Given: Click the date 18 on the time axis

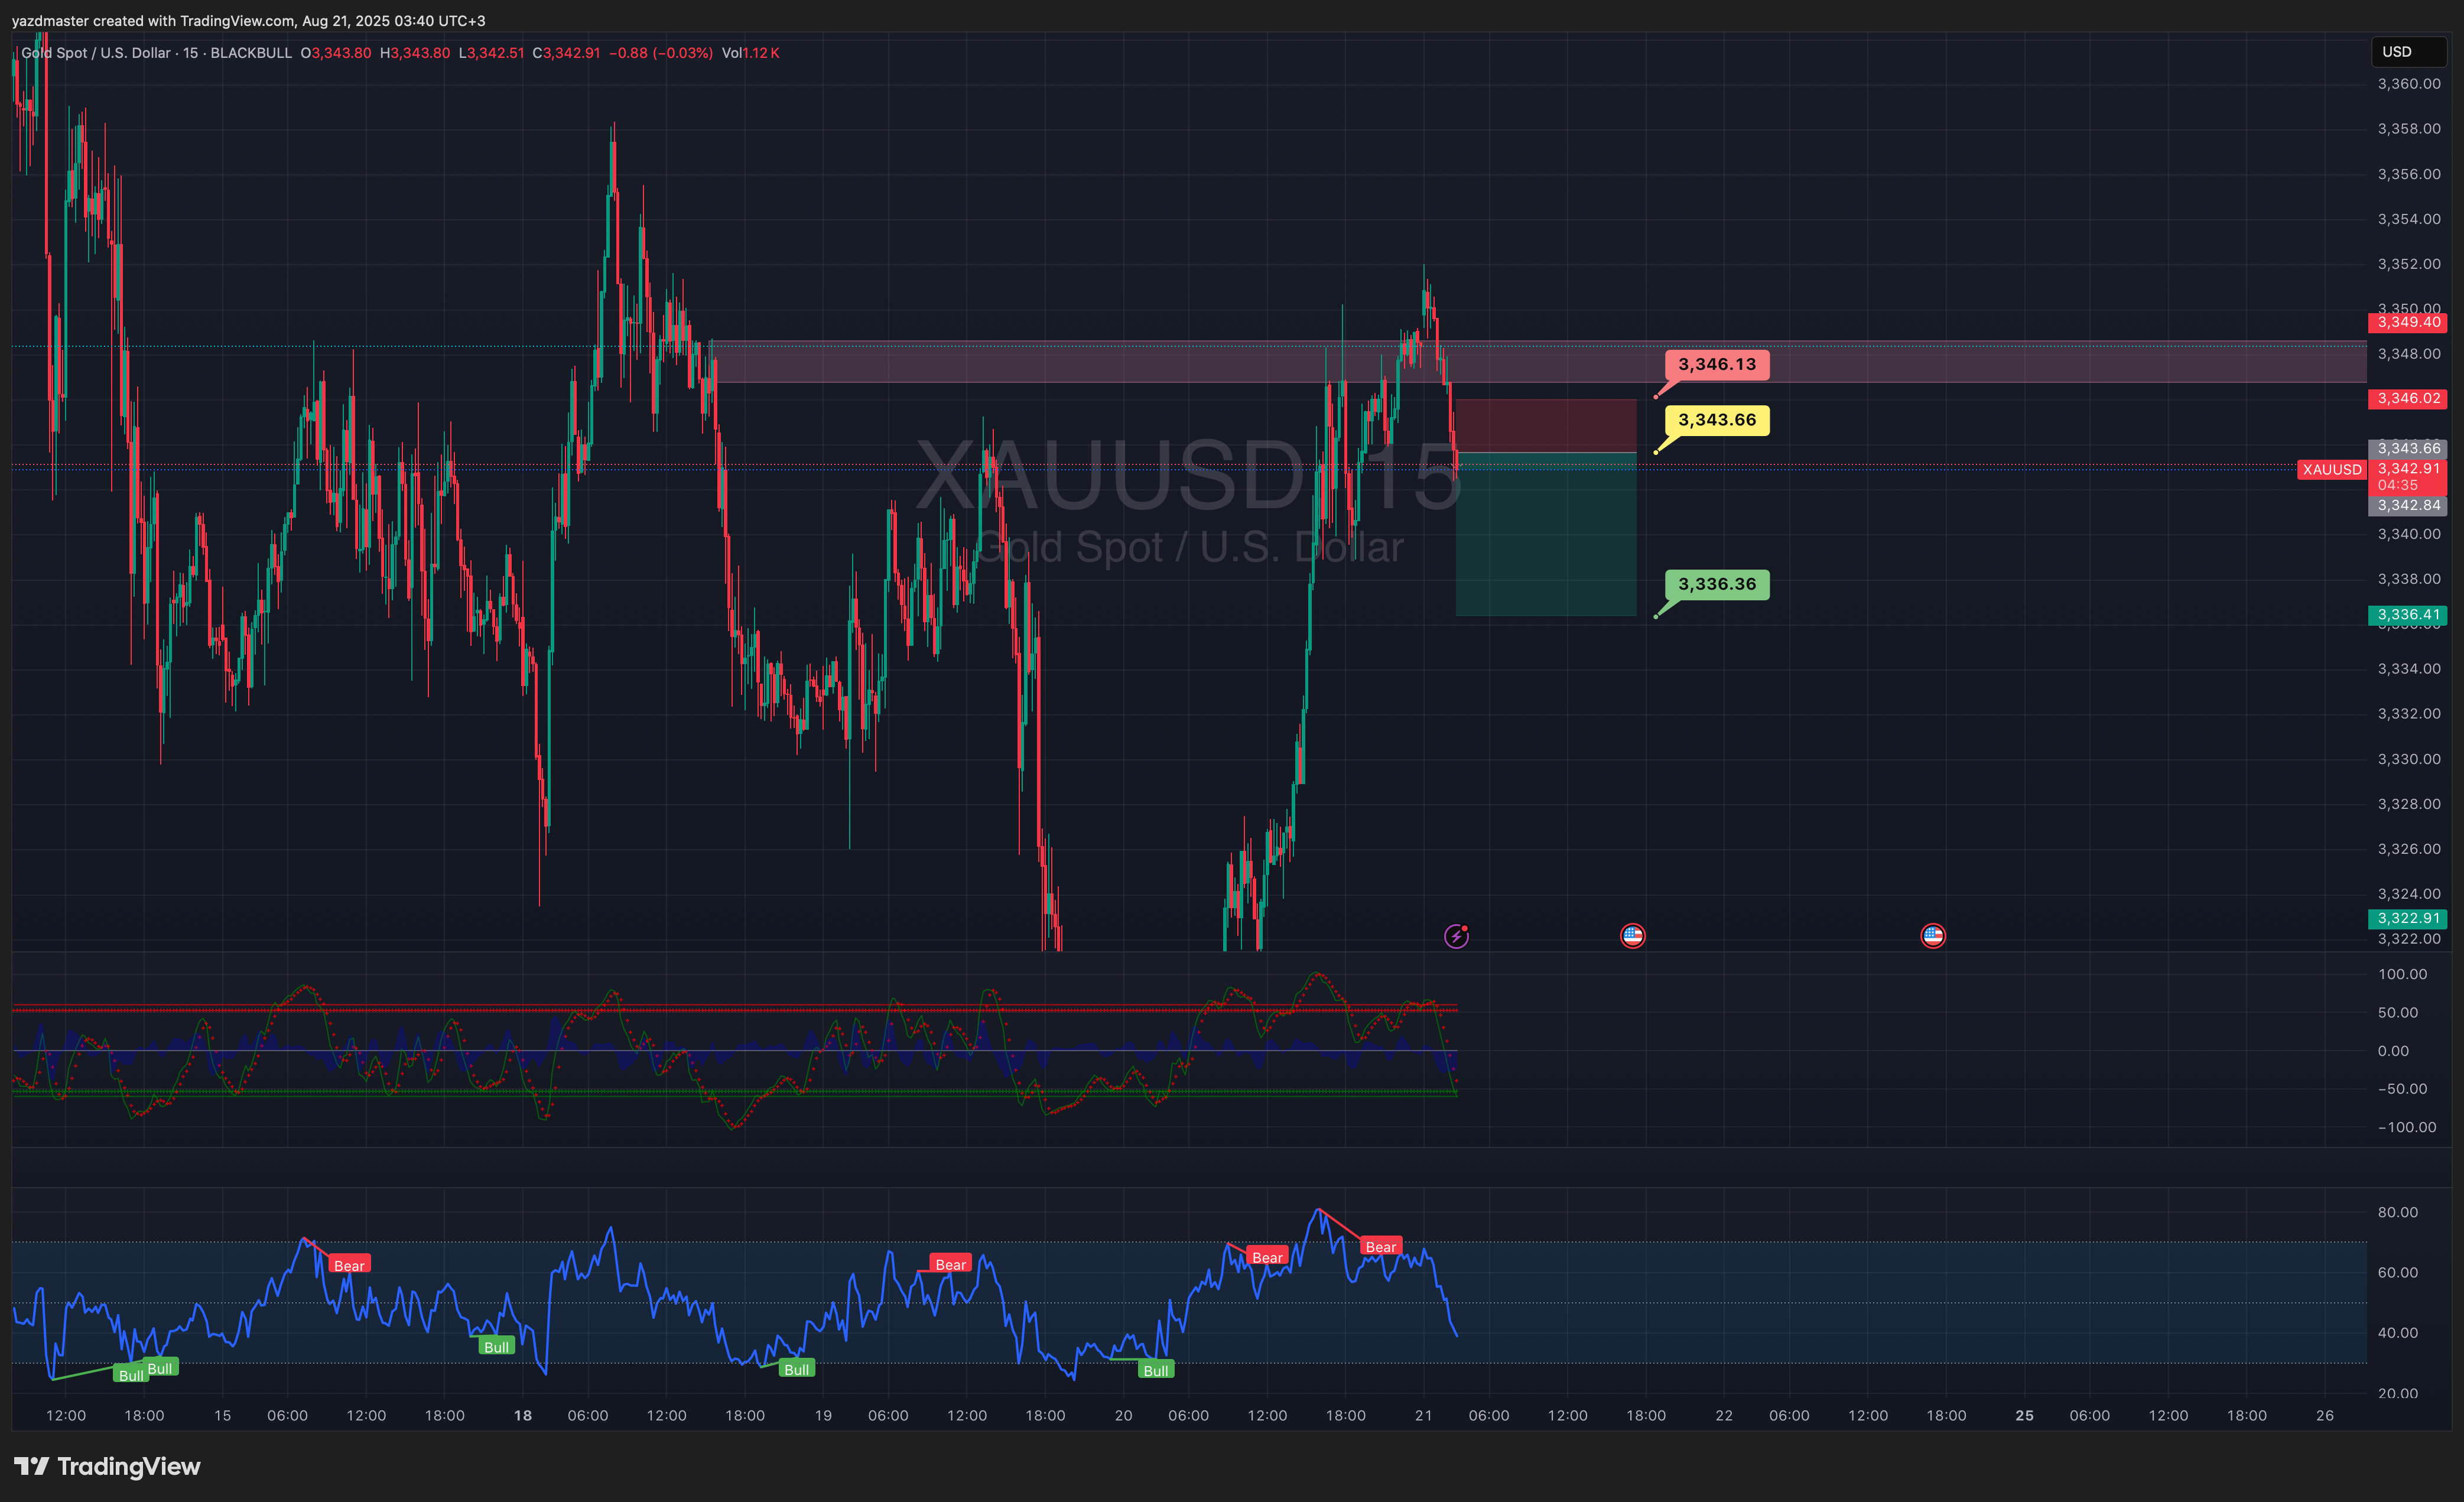Looking at the screenshot, I should click(522, 1415).
